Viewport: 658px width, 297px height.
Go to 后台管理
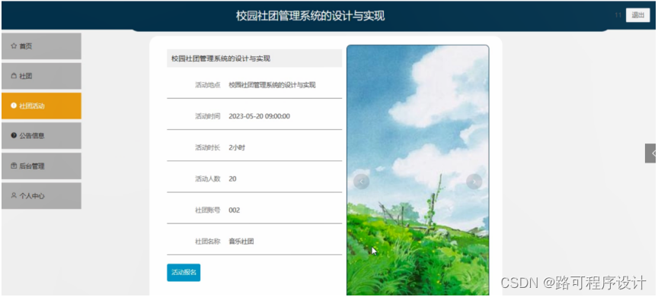[x=41, y=166]
